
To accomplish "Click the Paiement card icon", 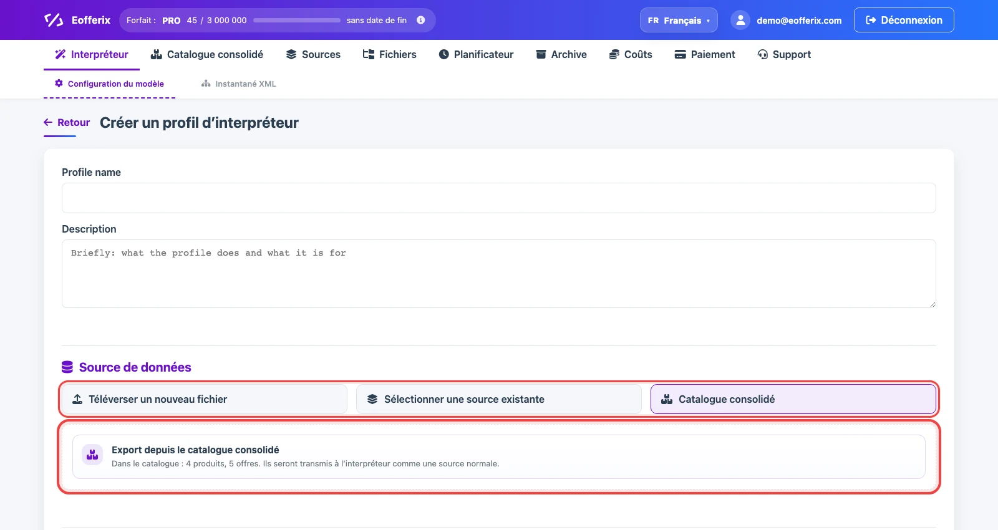I will click(x=681, y=54).
